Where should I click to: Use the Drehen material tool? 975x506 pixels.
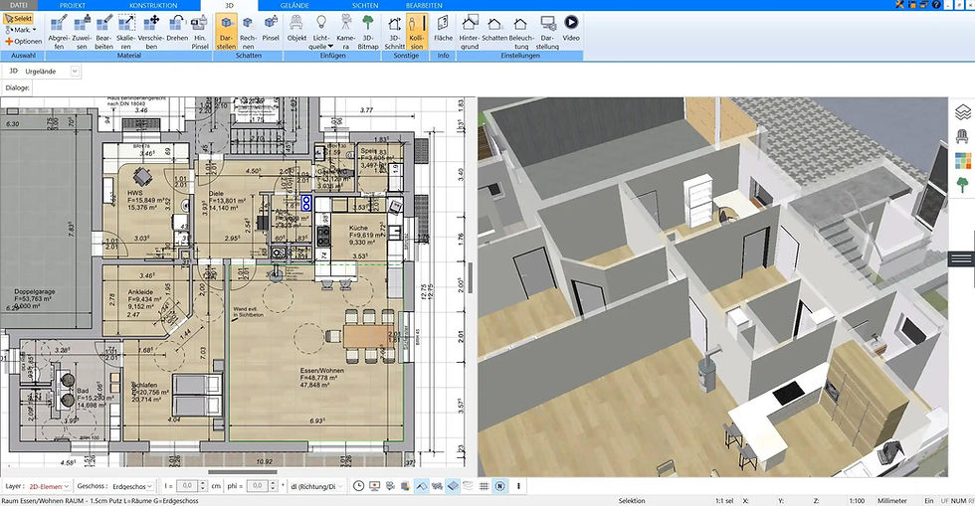coord(177,29)
